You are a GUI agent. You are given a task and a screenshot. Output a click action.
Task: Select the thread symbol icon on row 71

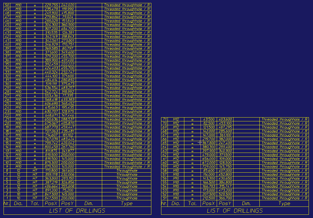[193, 119]
